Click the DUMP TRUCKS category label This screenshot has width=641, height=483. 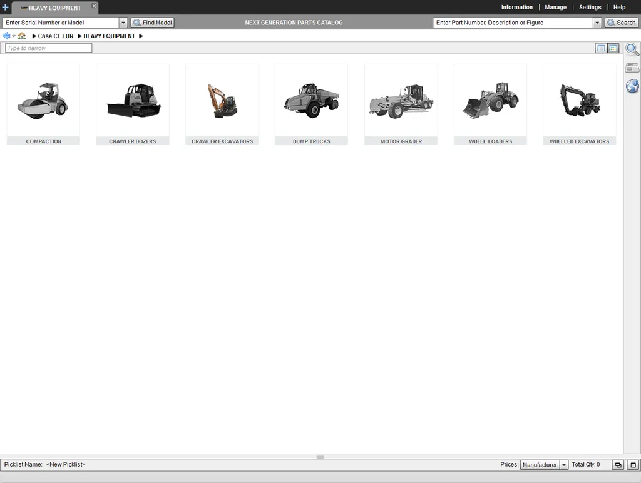(x=312, y=141)
